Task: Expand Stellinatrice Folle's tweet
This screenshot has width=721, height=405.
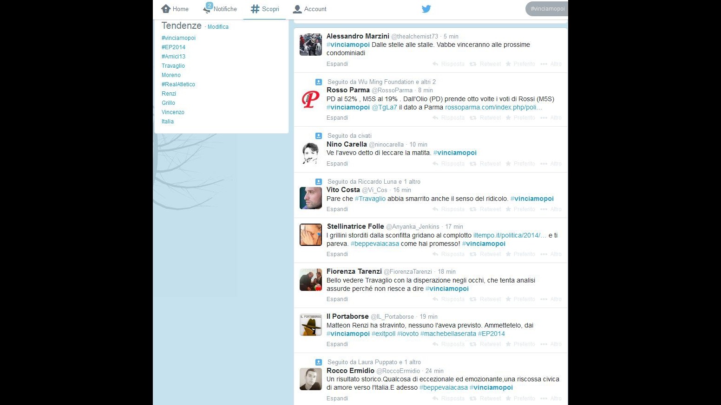Action: 337,254
